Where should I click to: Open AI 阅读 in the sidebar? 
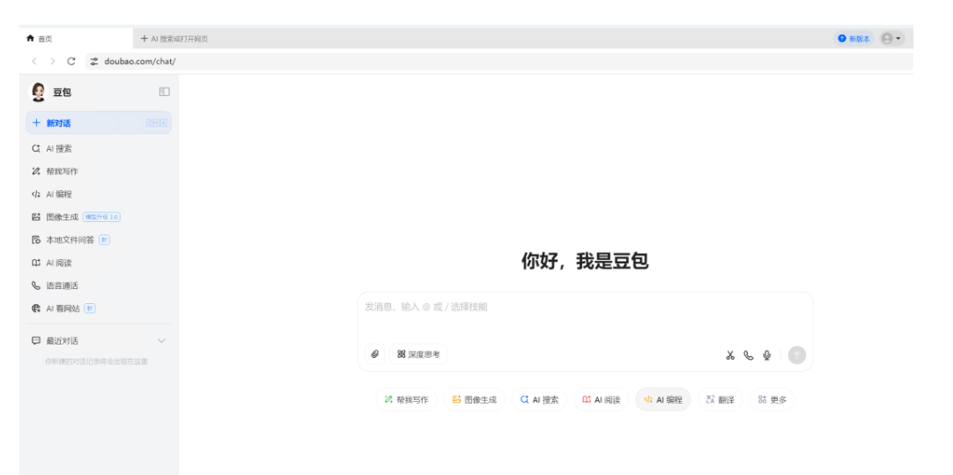coord(99,263)
